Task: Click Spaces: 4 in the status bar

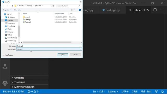Action: point(113,91)
